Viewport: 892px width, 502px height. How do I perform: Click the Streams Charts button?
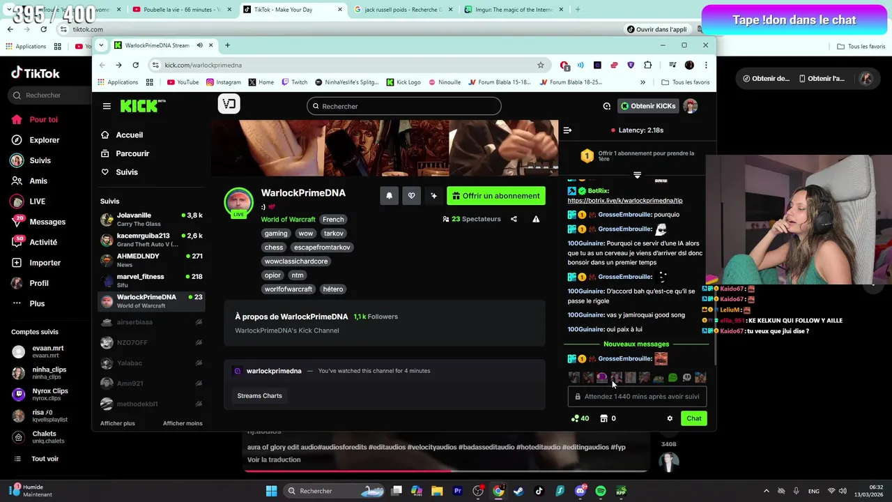259,396
